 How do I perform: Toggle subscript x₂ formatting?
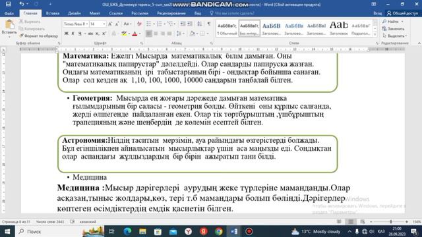pos(97,34)
